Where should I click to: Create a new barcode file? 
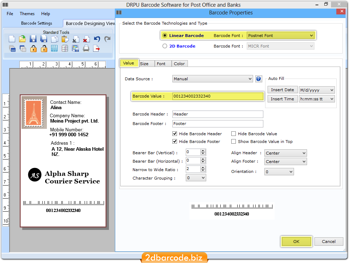[x=12, y=39]
